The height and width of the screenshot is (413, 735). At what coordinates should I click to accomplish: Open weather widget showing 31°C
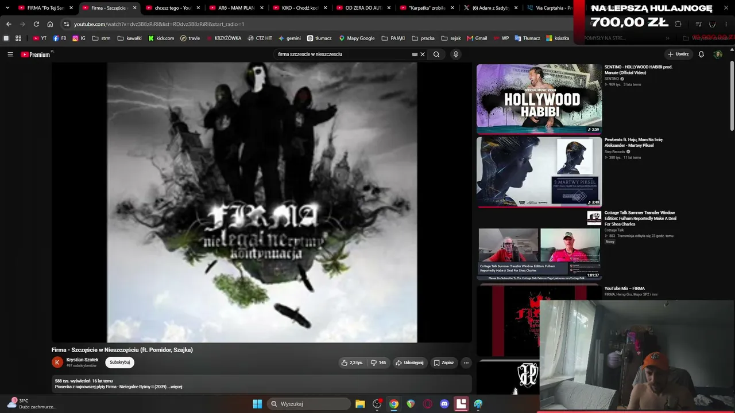tap(31, 404)
